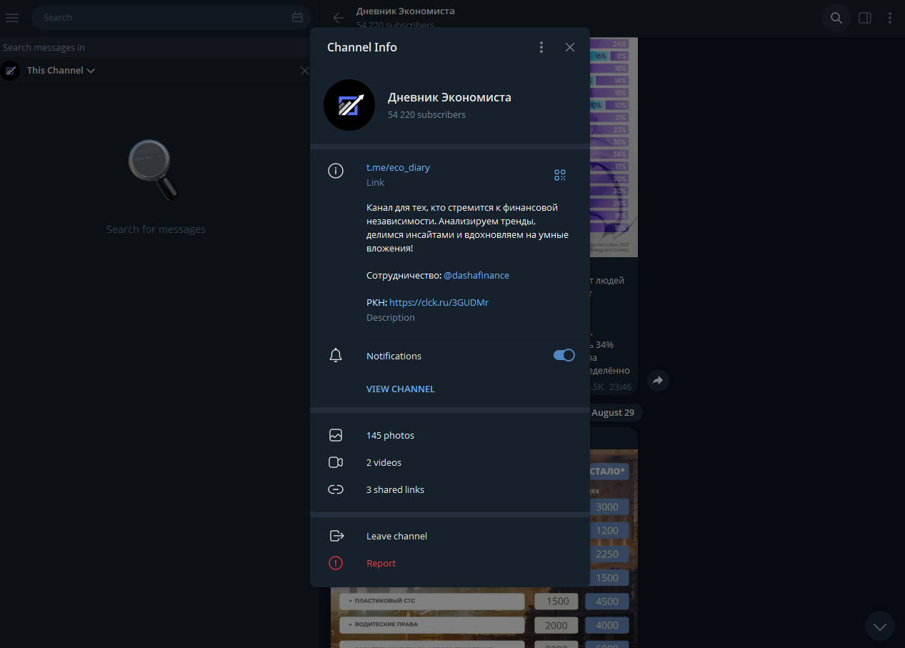Click the calendar icon in search field
Viewport: 905px width, 648px height.
pos(298,17)
